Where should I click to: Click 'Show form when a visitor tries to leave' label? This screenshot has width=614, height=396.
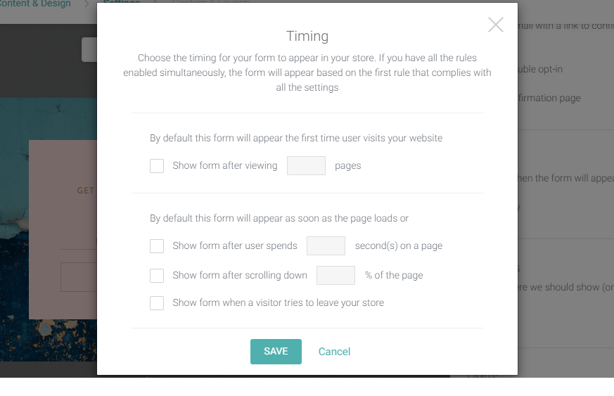point(278,302)
